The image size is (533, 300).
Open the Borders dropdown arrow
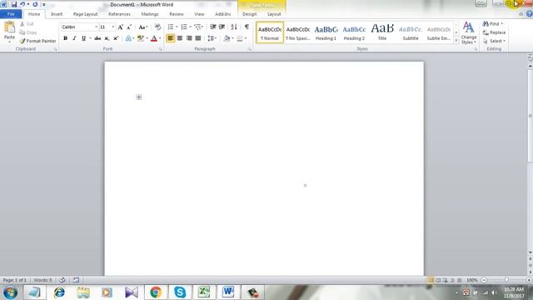point(246,38)
